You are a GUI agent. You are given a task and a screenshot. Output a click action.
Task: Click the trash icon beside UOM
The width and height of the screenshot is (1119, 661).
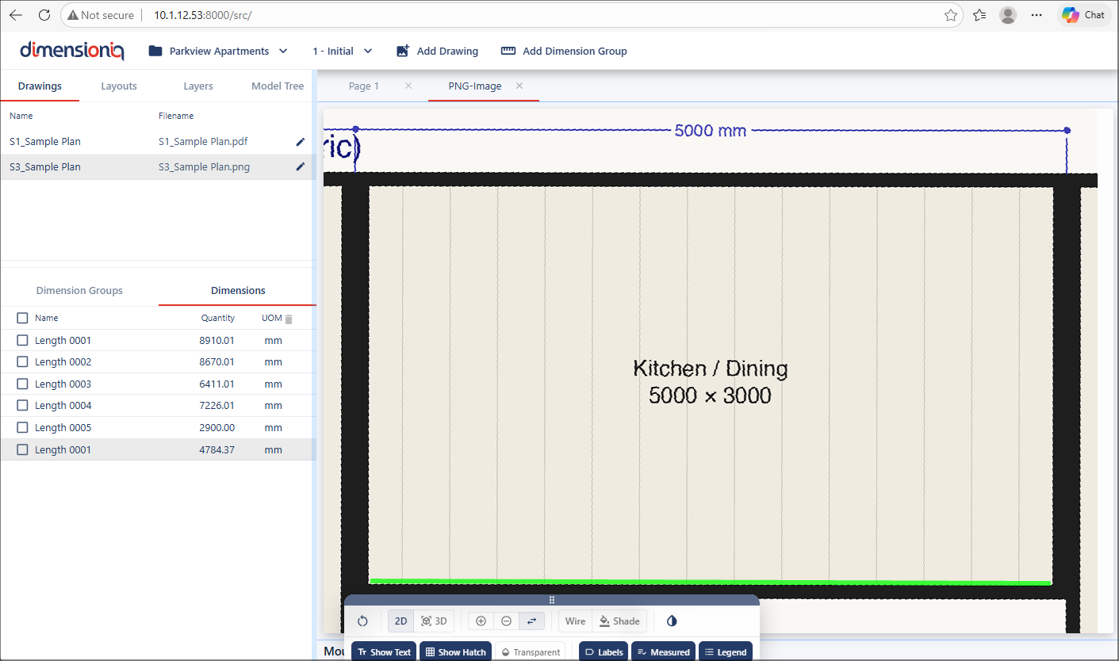tap(289, 319)
